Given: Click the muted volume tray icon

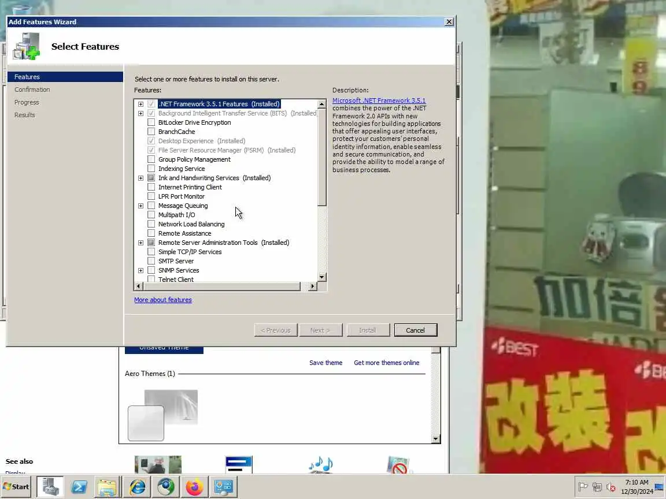Looking at the screenshot, I should point(610,487).
